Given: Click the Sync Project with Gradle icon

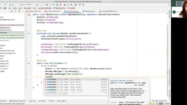Looking at the screenshot, I should coord(65,5).
